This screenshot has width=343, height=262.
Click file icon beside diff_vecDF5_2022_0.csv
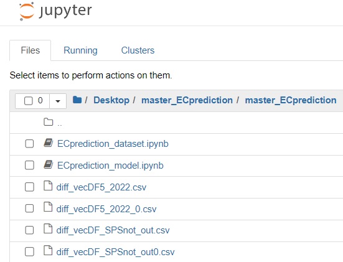pyautogui.click(x=48, y=207)
